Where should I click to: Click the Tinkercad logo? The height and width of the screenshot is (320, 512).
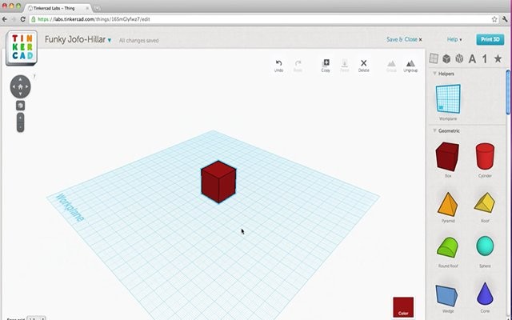[x=21, y=47]
